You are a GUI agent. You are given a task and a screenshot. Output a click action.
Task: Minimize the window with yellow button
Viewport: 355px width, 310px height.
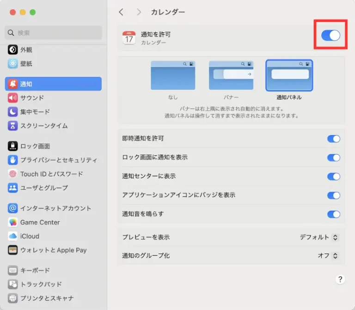point(23,12)
